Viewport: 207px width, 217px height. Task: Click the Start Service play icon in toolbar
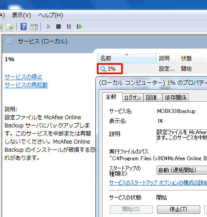(49, 27)
